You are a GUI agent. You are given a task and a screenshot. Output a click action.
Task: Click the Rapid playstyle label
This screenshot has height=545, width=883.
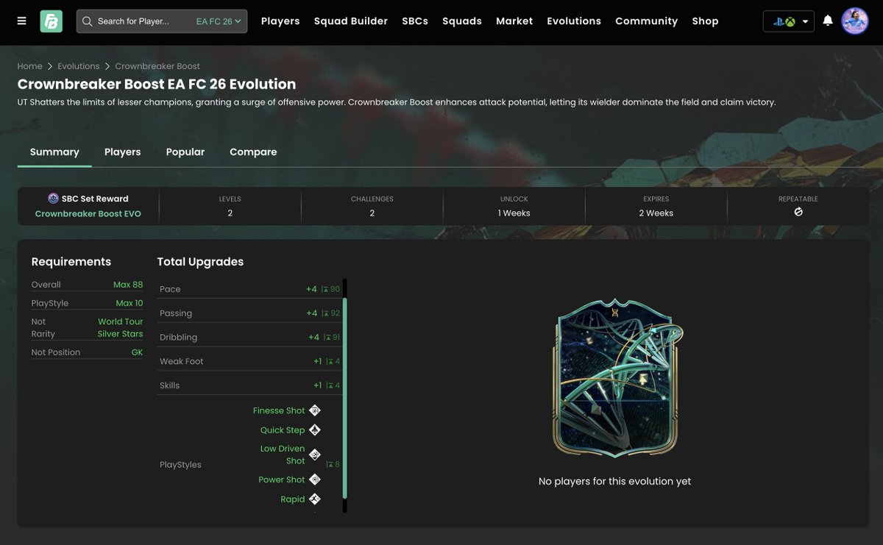293,499
